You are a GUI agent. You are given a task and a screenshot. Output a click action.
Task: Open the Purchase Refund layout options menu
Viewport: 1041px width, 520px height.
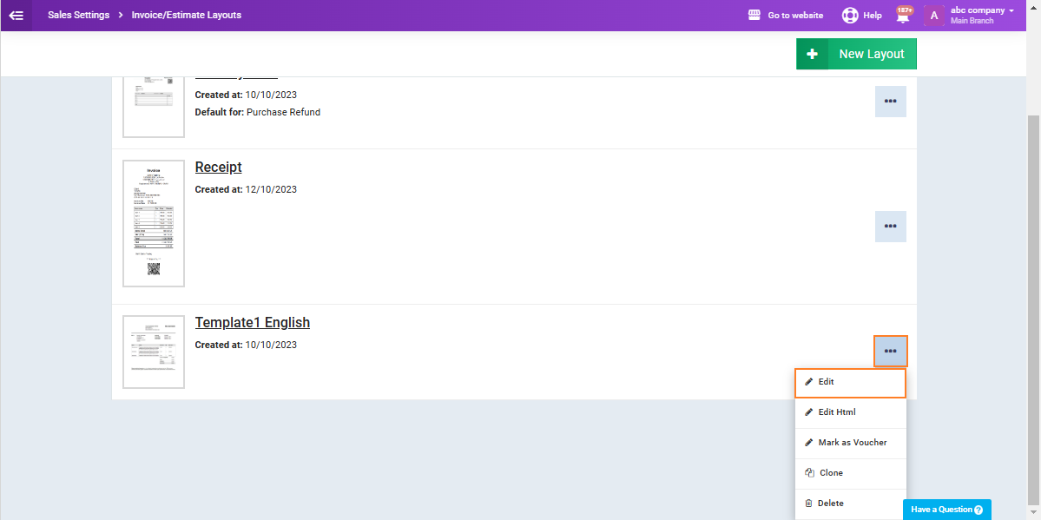[x=890, y=102]
